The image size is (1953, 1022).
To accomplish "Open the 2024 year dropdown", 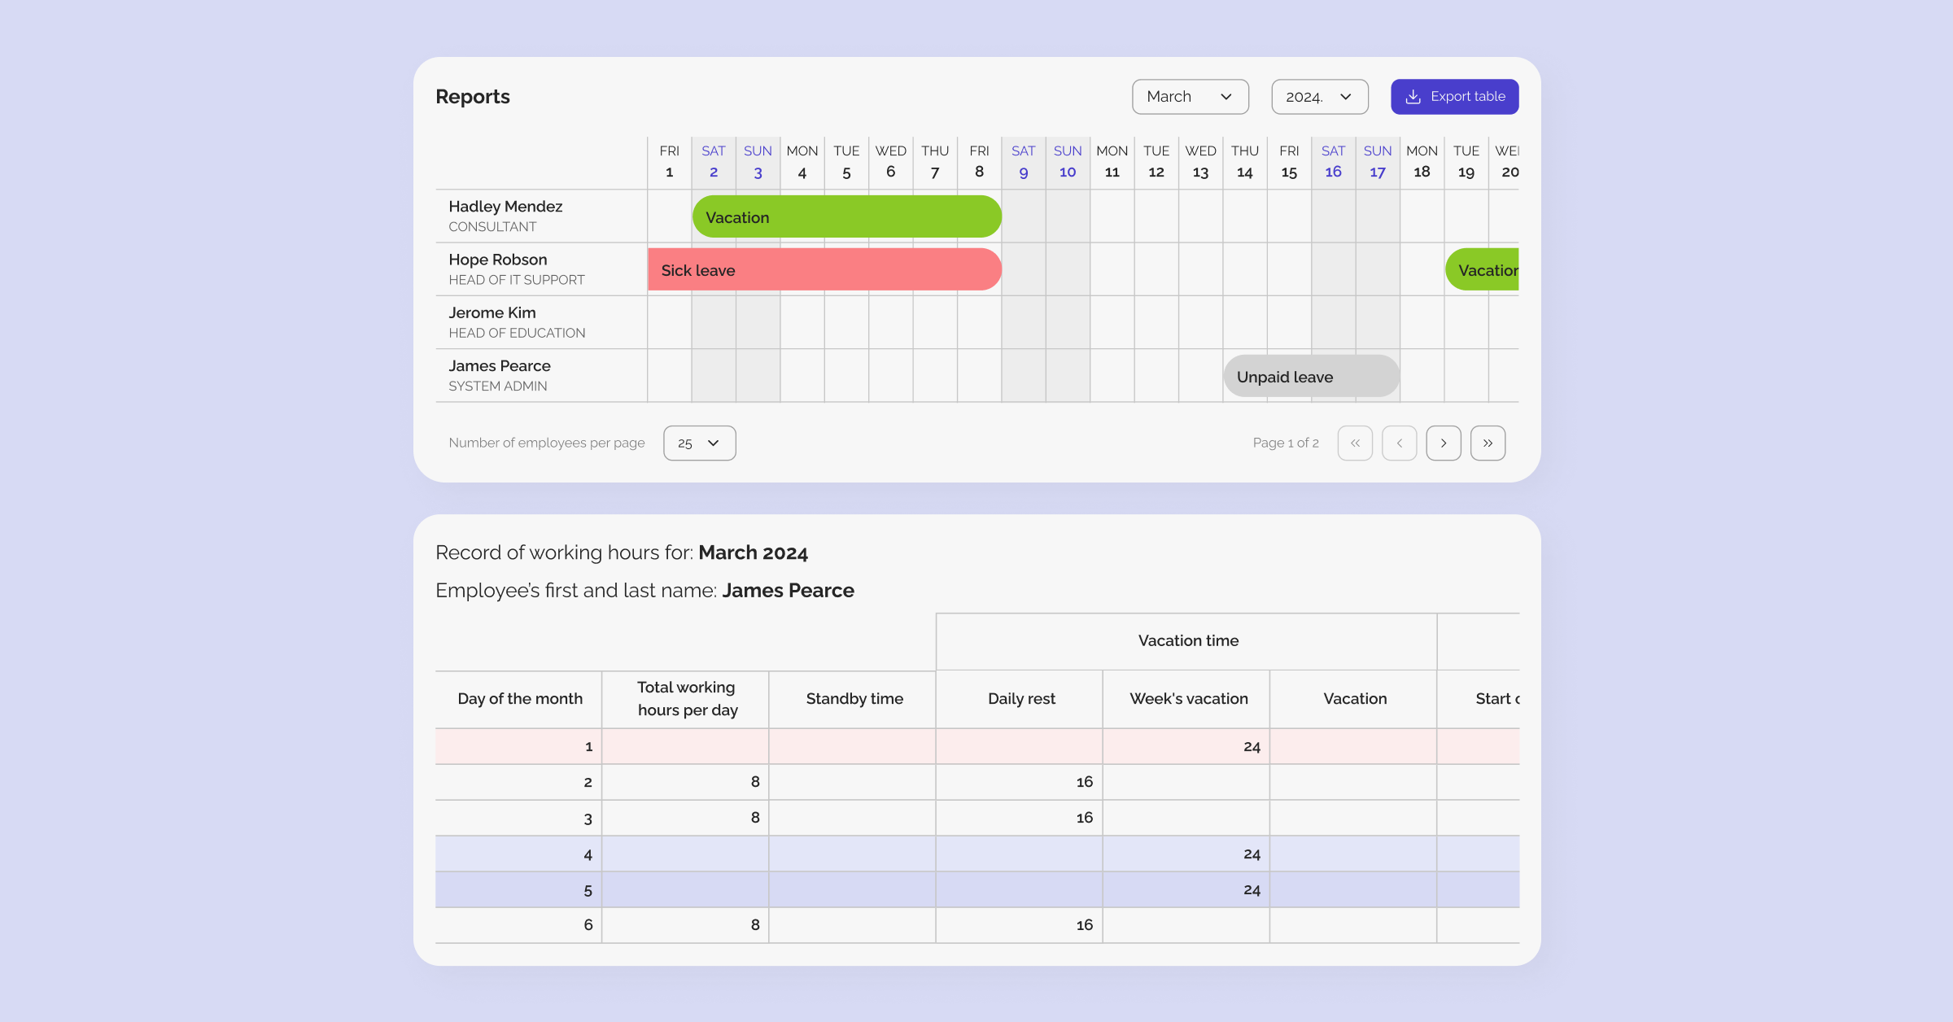I will point(1319,97).
